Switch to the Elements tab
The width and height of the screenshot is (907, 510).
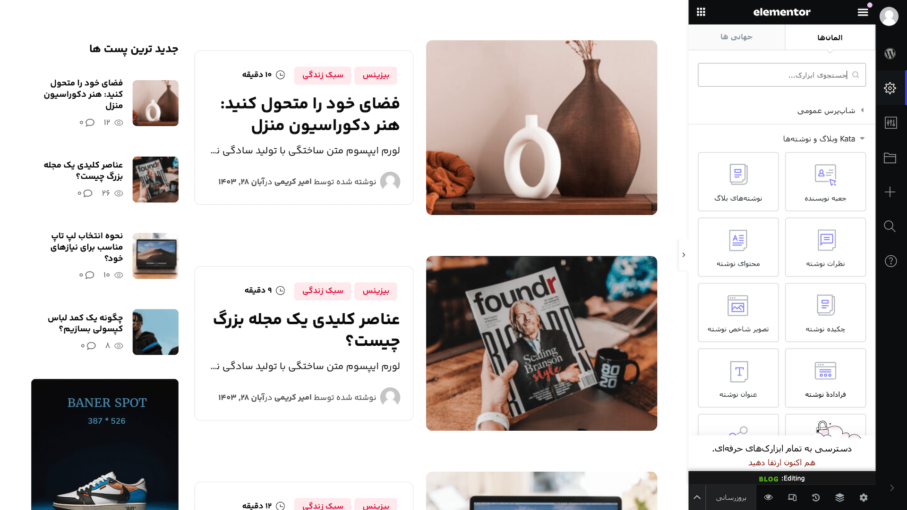tap(830, 37)
